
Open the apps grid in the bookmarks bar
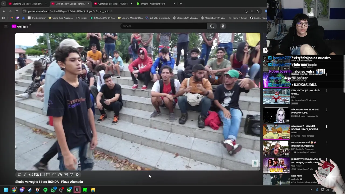coord(4,18)
